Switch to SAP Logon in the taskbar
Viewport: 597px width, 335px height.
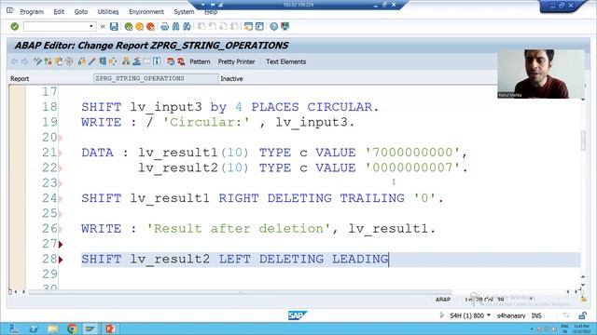[x=90, y=328]
